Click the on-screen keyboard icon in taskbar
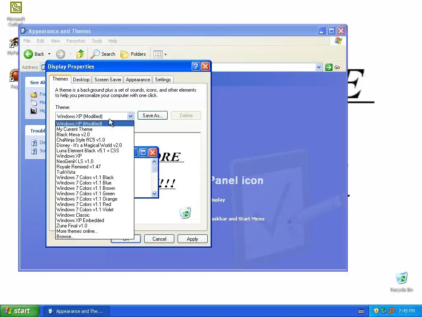This screenshot has width=422, height=317. pos(361,311)
